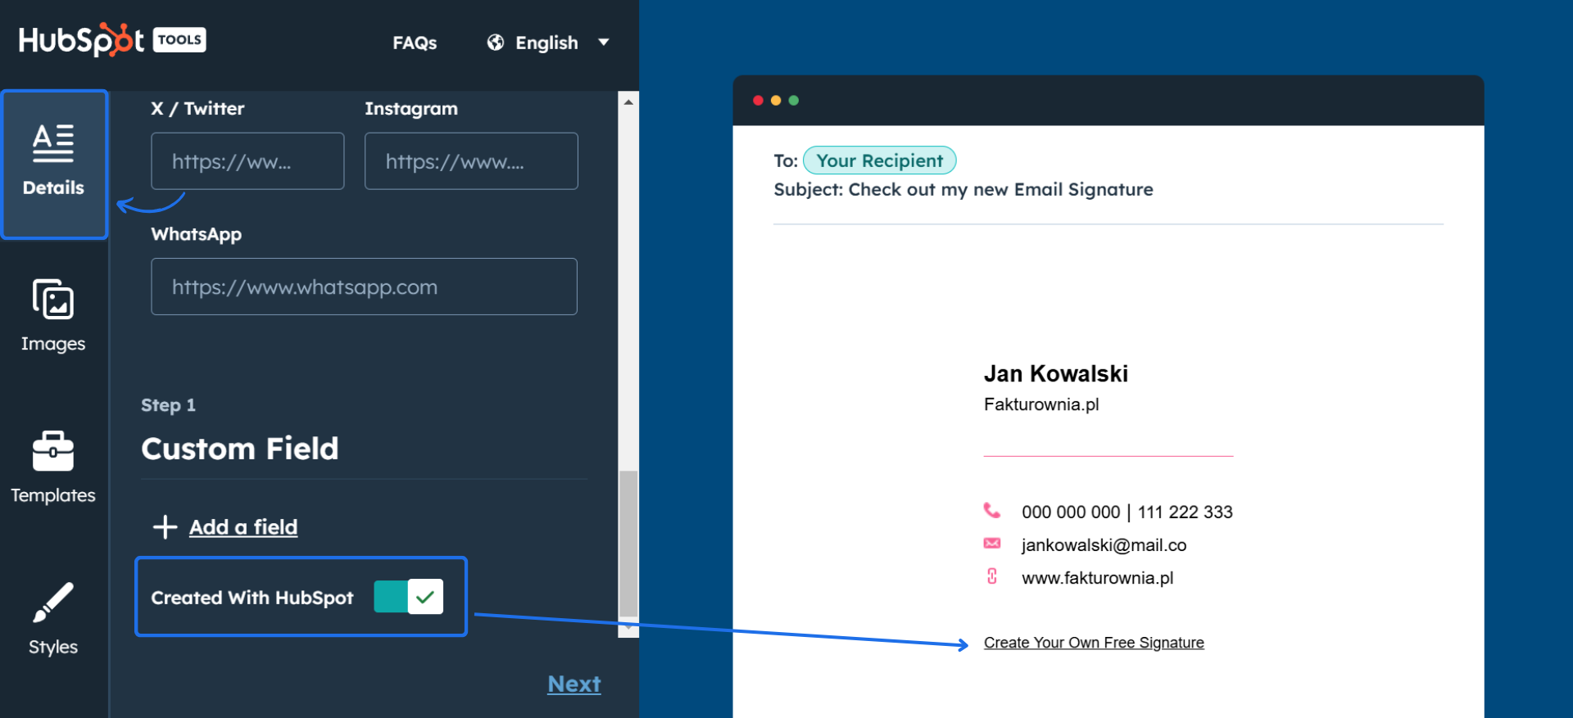Click the envelope icon in signature preview

(x=992, y=544)
